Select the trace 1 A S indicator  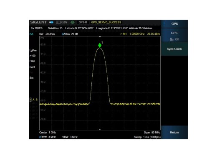click(x=34, y=100)
